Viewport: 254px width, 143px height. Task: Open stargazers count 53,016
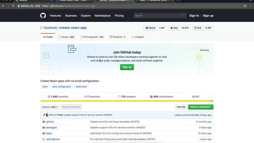click(185, 28)
